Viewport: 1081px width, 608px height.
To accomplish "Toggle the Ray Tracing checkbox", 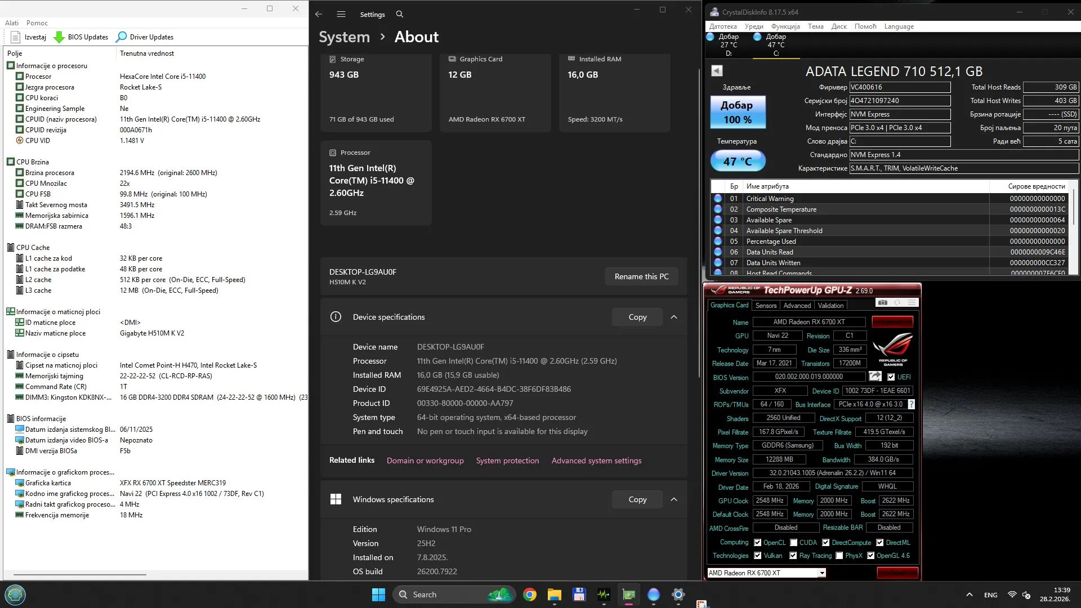I will (793, 556).
